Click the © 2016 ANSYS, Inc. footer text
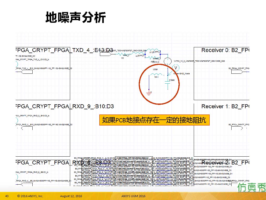Image resolution: width=266 pixels, height=200 pixels. point(30,196)
